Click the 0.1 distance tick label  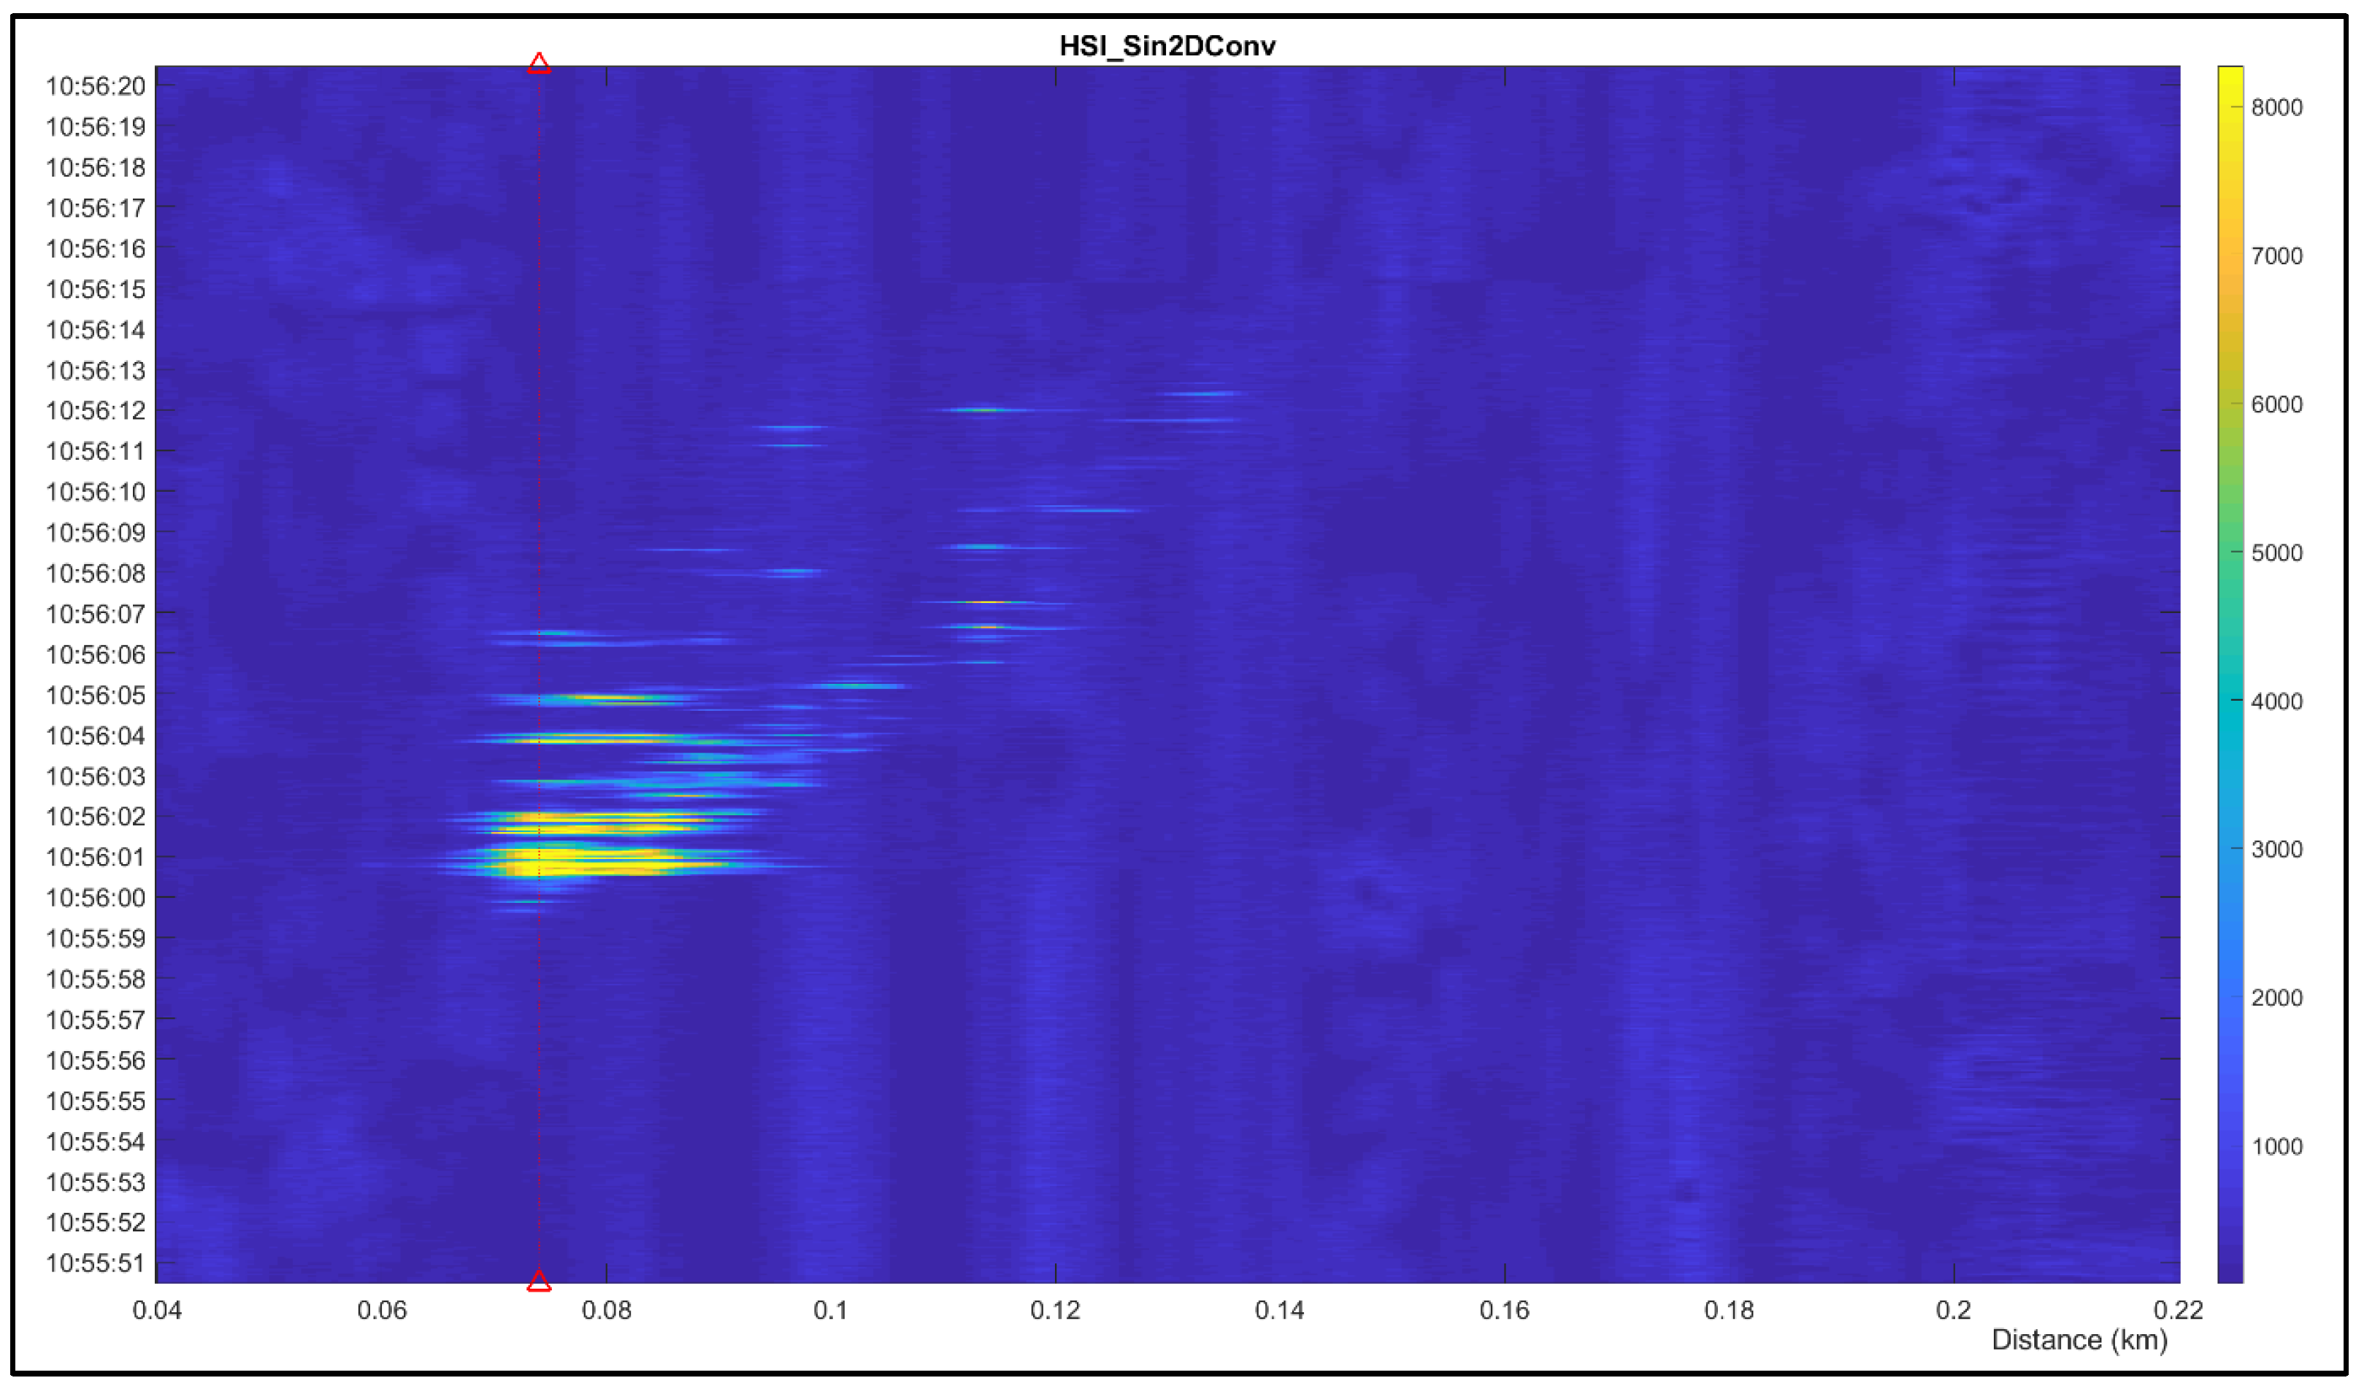pyautogui.click(x=830, y=1309)
